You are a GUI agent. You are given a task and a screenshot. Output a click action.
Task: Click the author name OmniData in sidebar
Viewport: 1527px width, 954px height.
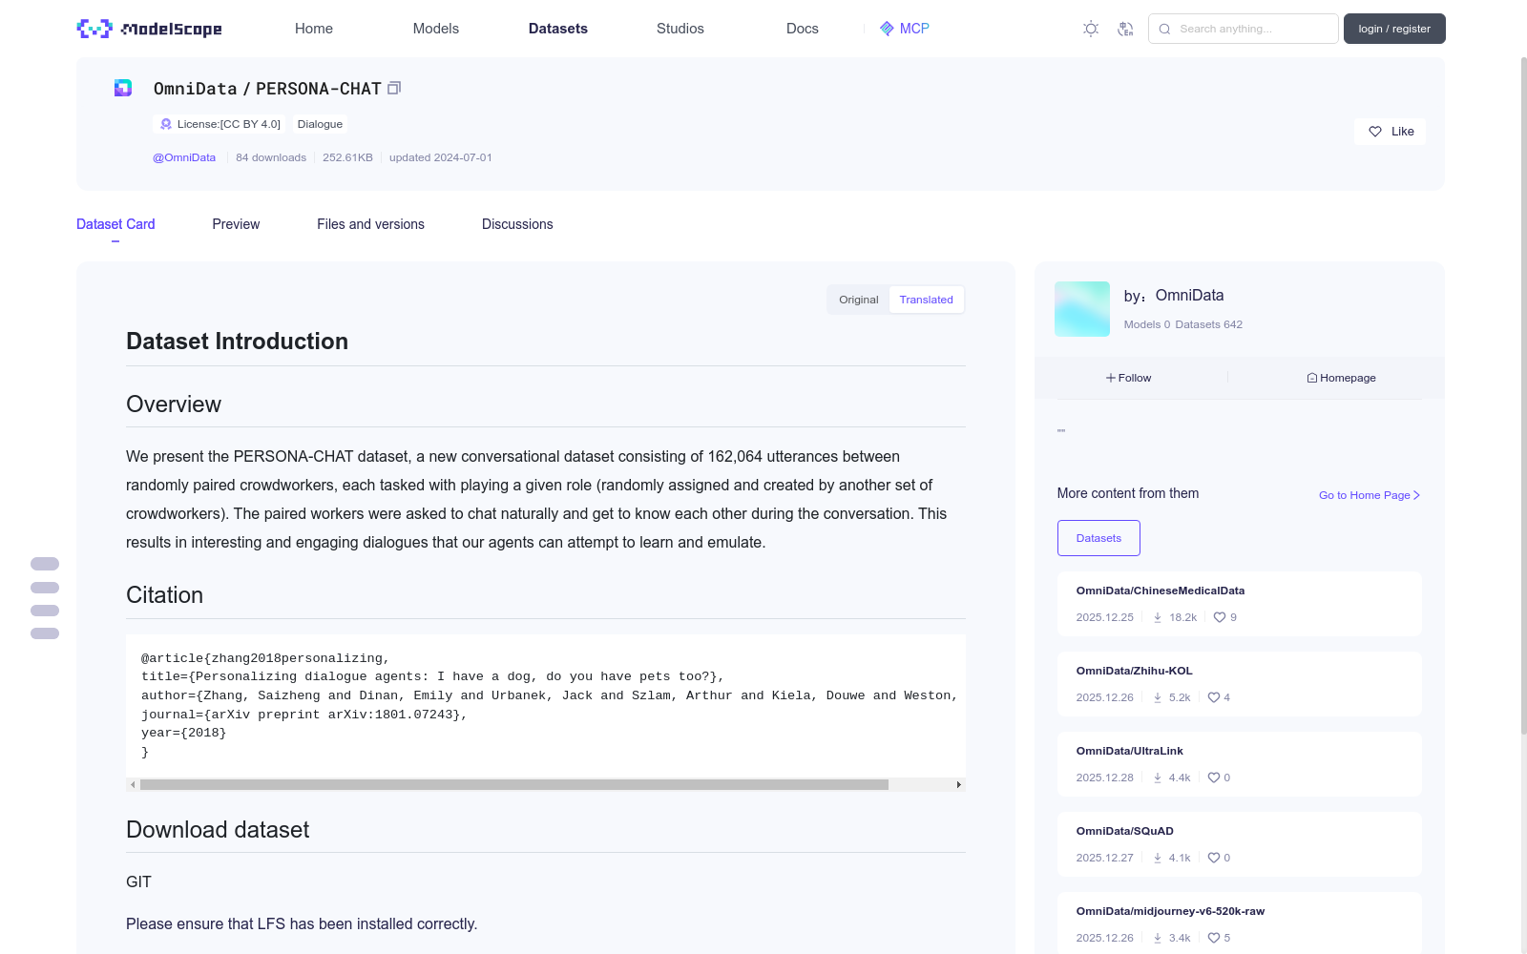1189,296
